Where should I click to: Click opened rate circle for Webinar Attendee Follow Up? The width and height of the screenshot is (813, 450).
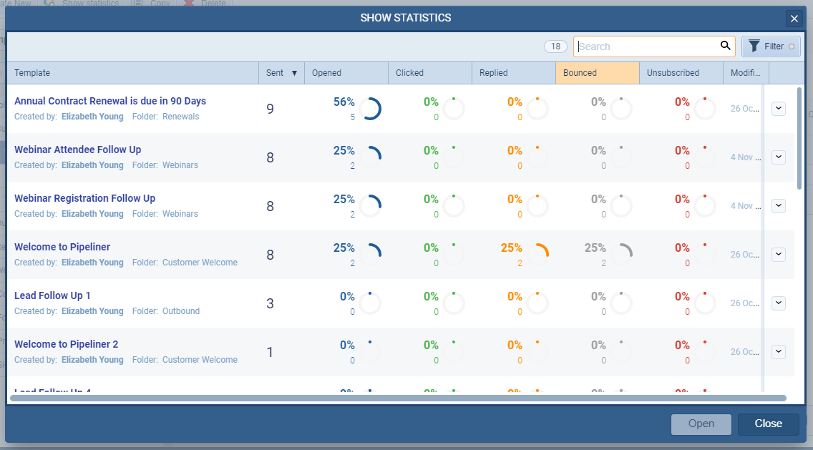pos(370,157)
